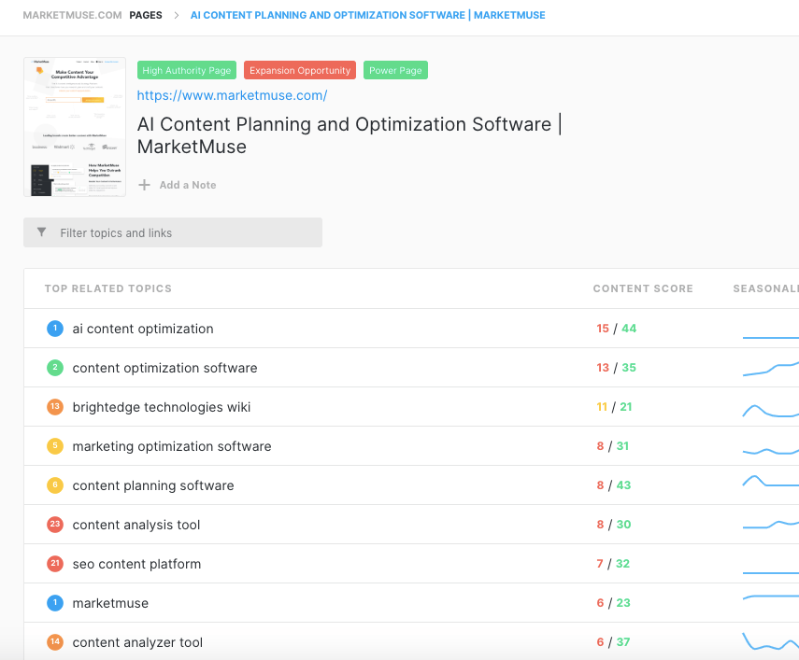799x660 pixels.
Task: Click the filter funnel icon
Action: point(42,232)
